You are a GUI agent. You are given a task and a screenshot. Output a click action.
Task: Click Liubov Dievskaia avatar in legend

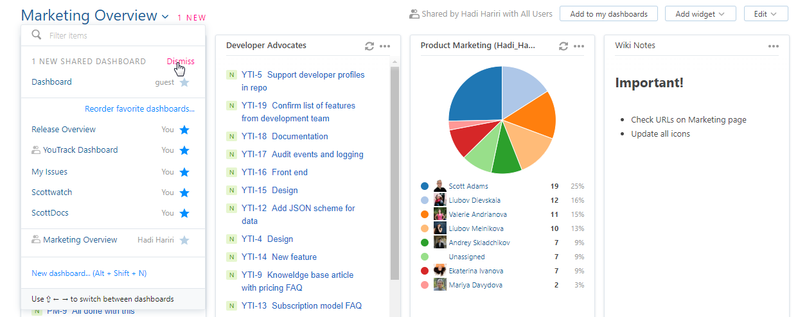tap(440, 200)
